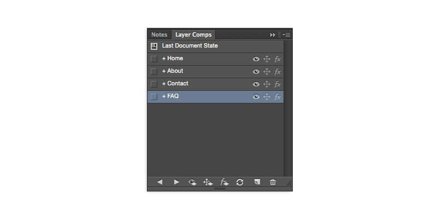Apply previous layer comp arrow

[160, 182]
